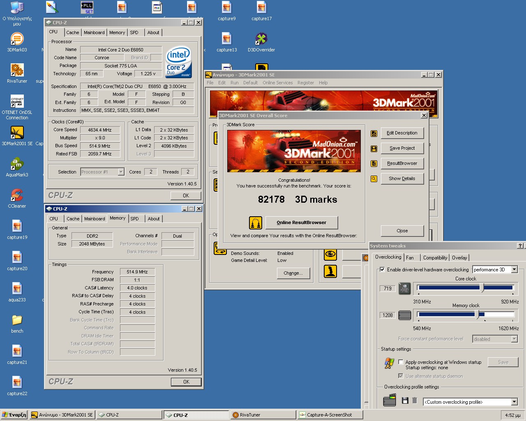Click the GPU chip icon beside Core clock
526x421 pixels.
(x=405, y=288)
